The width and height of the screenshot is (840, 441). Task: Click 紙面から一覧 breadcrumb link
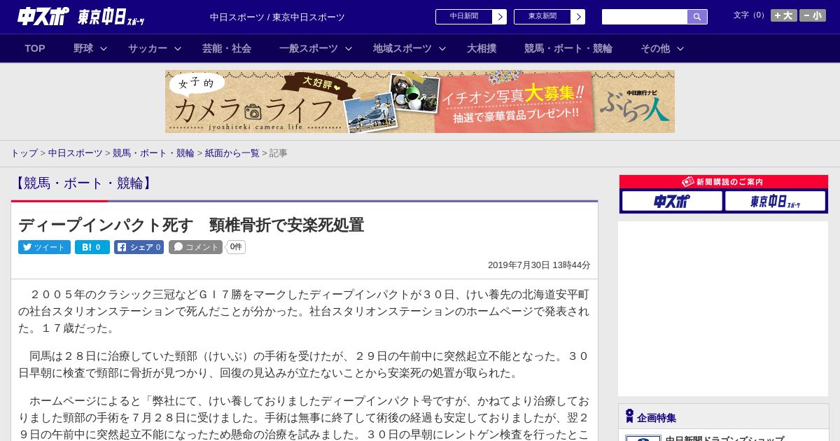[x=232, y=153]
